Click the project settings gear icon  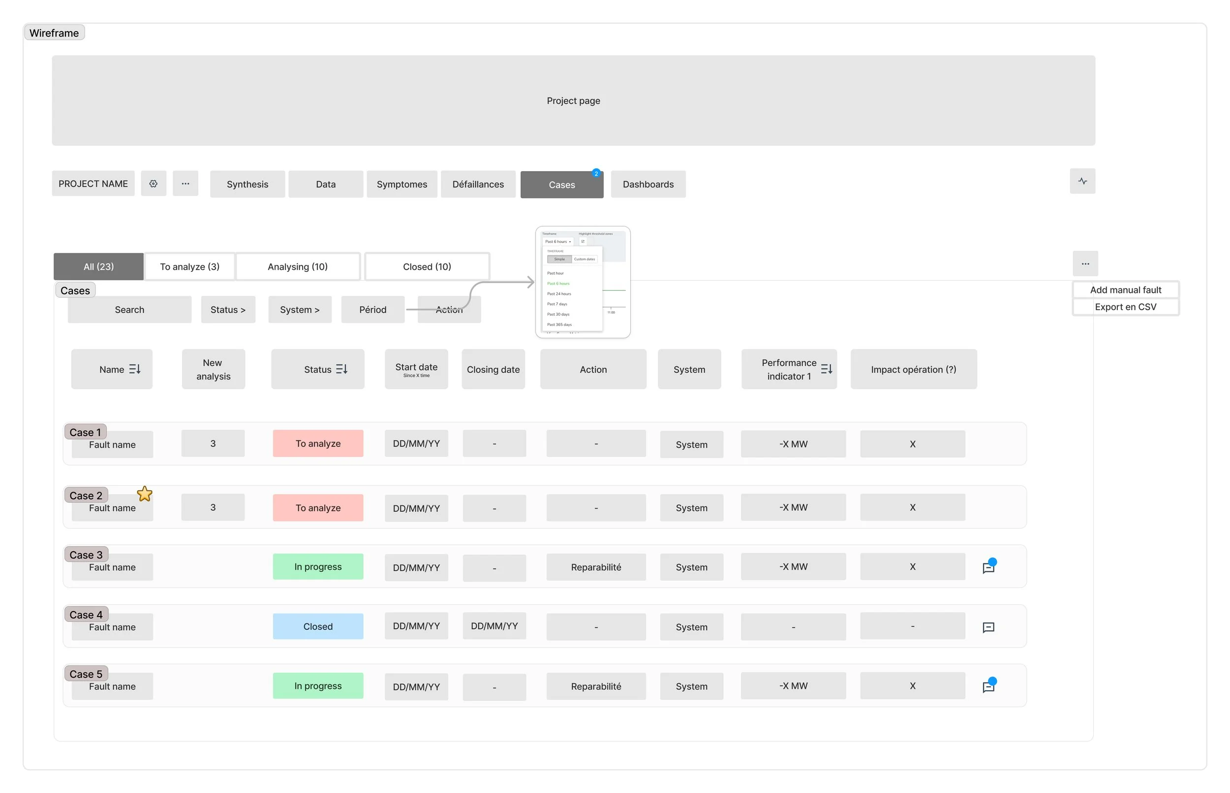click(154, 184)
